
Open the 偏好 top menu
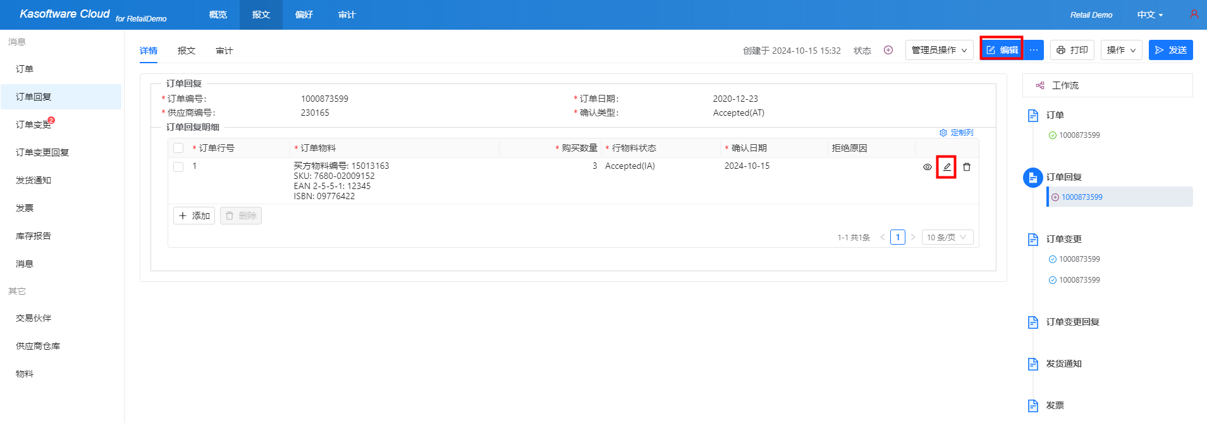[304, 15]
